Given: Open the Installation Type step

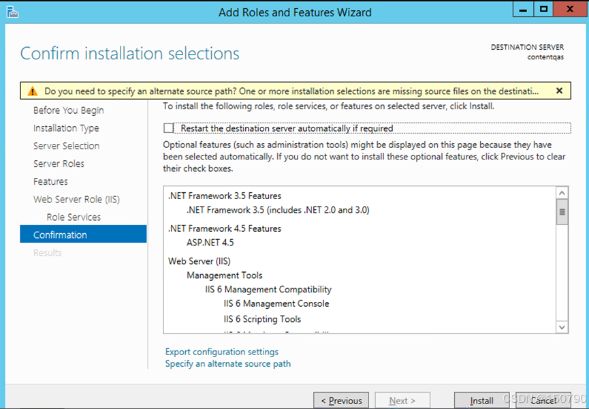Looking at the screenshot, I should coord(66,128).
